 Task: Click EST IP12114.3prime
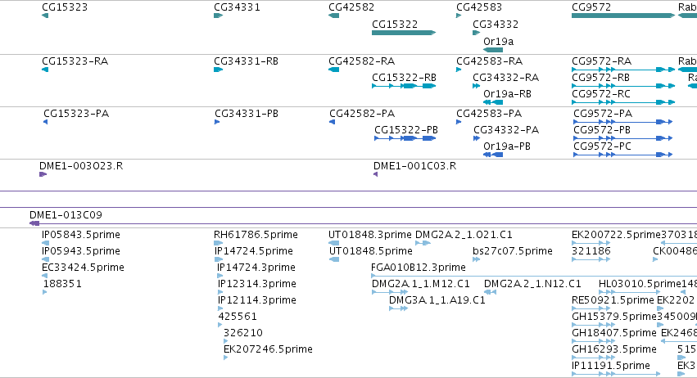point(257,300)
